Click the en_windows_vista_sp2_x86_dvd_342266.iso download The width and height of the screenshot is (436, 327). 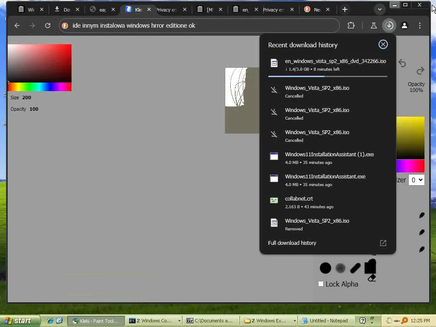327,65
